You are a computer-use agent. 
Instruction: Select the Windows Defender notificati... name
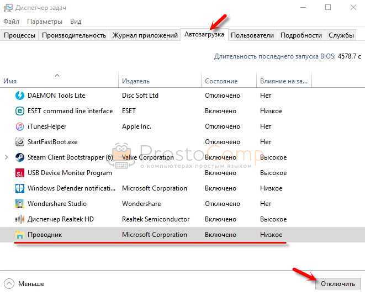71,188
